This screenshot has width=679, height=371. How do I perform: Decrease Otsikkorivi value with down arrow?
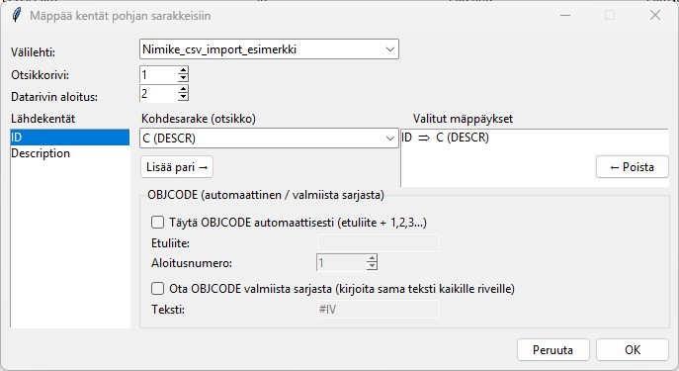pyautogui.click(x=183, y=78)
